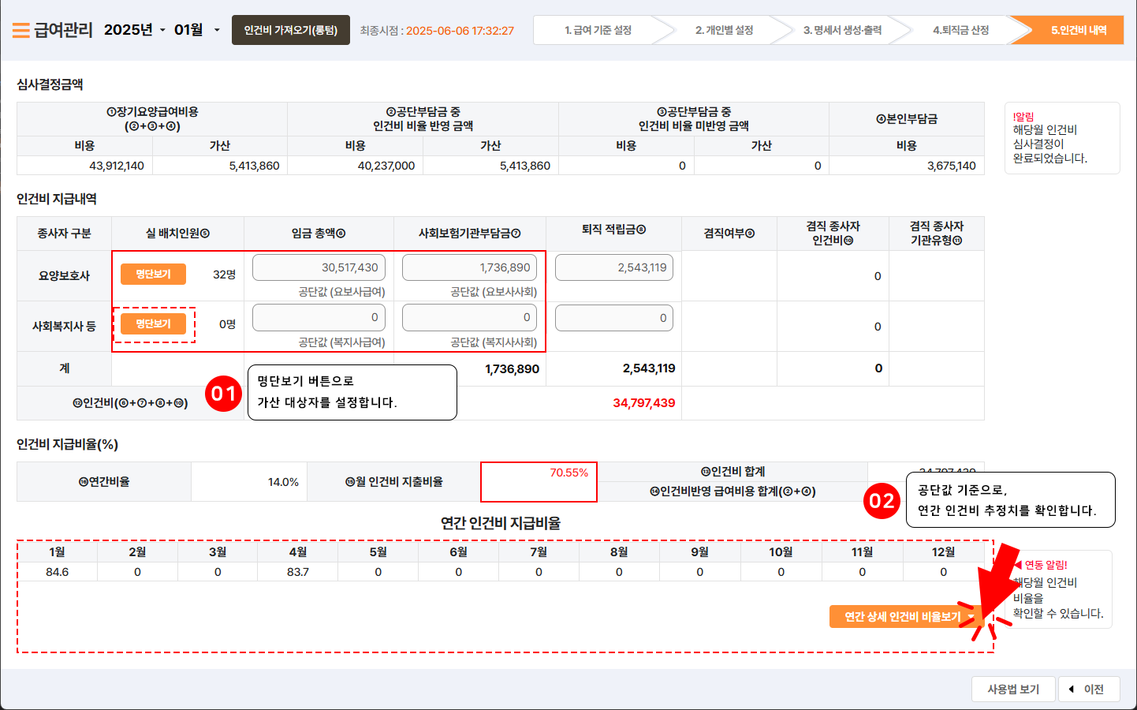Open the 3. 명세서 생성·출력 step
This screenshot has height=710, width=1137.
point(842,30)
